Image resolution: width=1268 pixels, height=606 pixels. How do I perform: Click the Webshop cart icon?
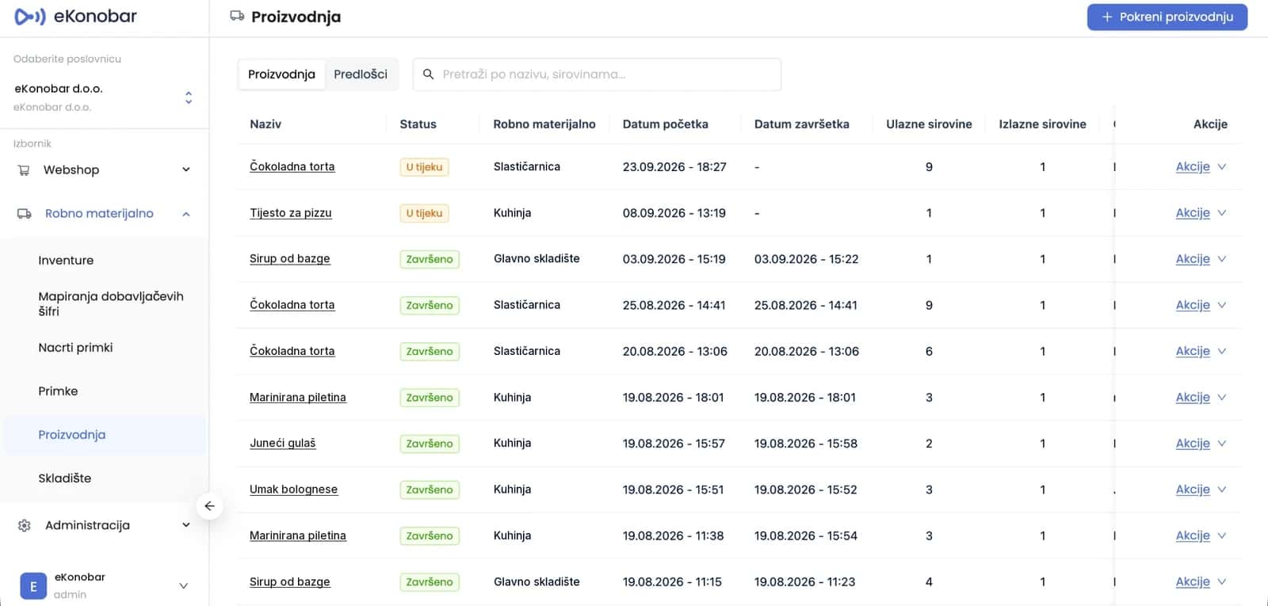(x=24, y=170)
